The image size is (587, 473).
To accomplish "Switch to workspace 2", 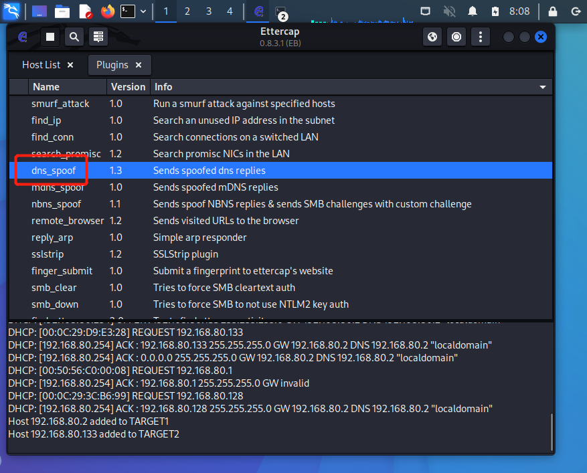I will coord(187,11).
